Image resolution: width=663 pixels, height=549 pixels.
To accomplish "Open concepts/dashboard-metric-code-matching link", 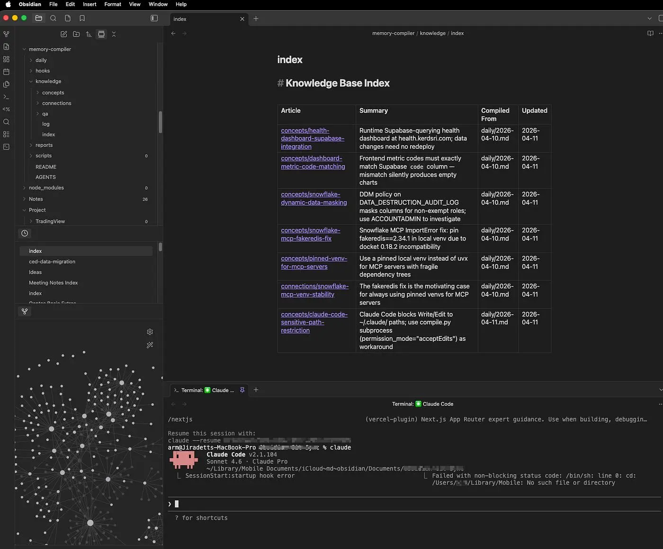I will [313, 162].
